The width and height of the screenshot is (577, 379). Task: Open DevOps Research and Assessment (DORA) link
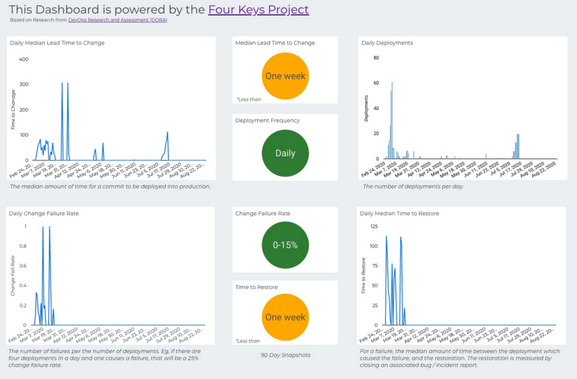[x=118, y=20]
